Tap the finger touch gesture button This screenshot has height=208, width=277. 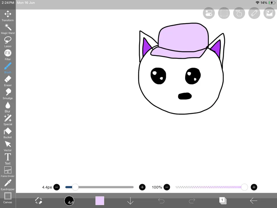(239, 13)
